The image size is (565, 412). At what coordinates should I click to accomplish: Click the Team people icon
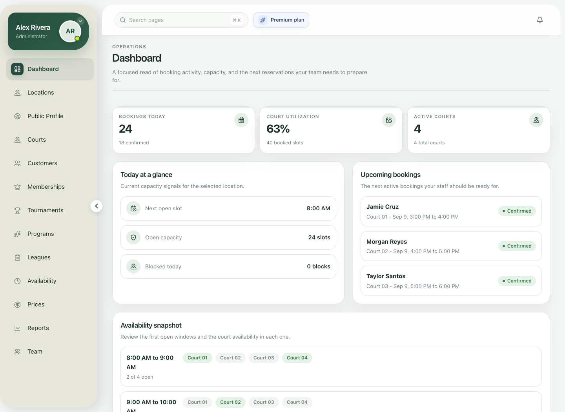click(x=17, y=352)
